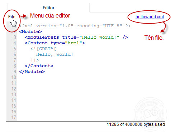Click line number 15 in the gutter
Image resolution: width=171 pixels, height=133 pixels.
tap(14, 106)
